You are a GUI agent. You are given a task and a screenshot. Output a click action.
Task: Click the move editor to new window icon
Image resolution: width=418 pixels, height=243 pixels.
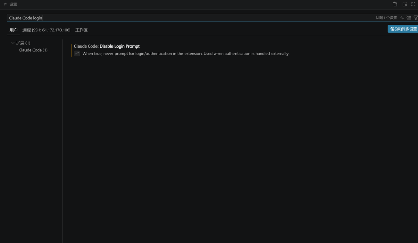click(x=405, y=4)
